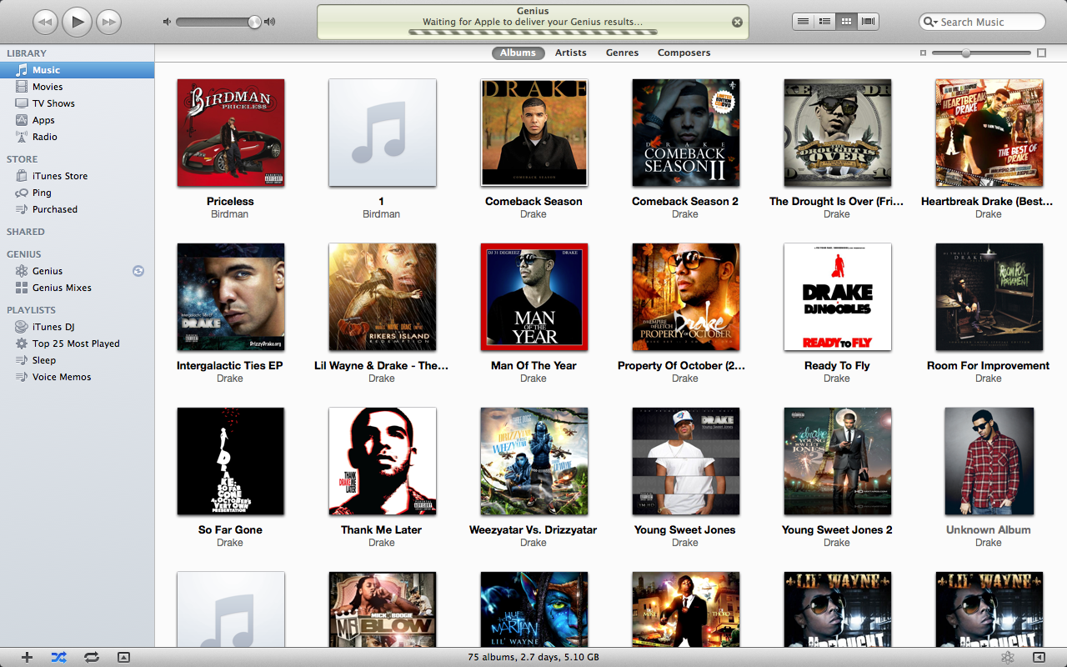Click the Unknown Album title
1067x667 pixels.
(x=988, y=529)
